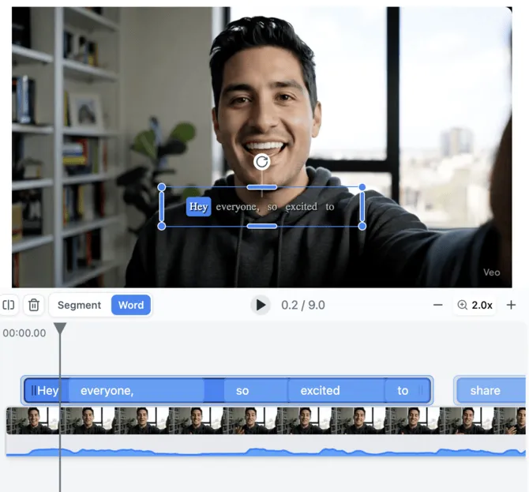Zoom in the timeline with plus icon
Screen dimensions: 529x492
coord(511,305)
